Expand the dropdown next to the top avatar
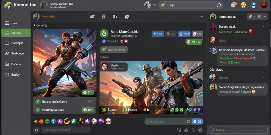This screenshot has width=271, height=135. pyautogui.click(x=155, y=5)
